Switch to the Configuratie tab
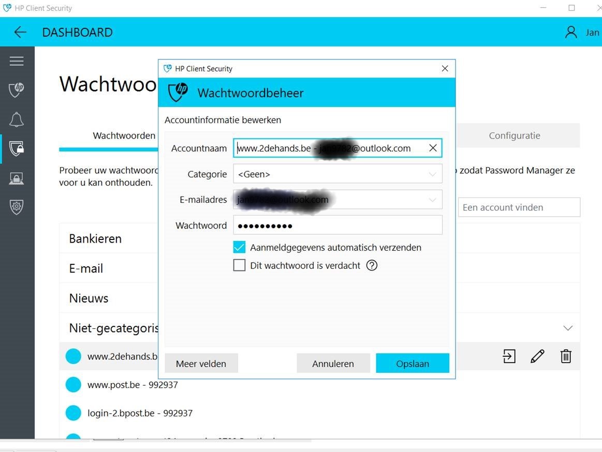 (514, 135)
